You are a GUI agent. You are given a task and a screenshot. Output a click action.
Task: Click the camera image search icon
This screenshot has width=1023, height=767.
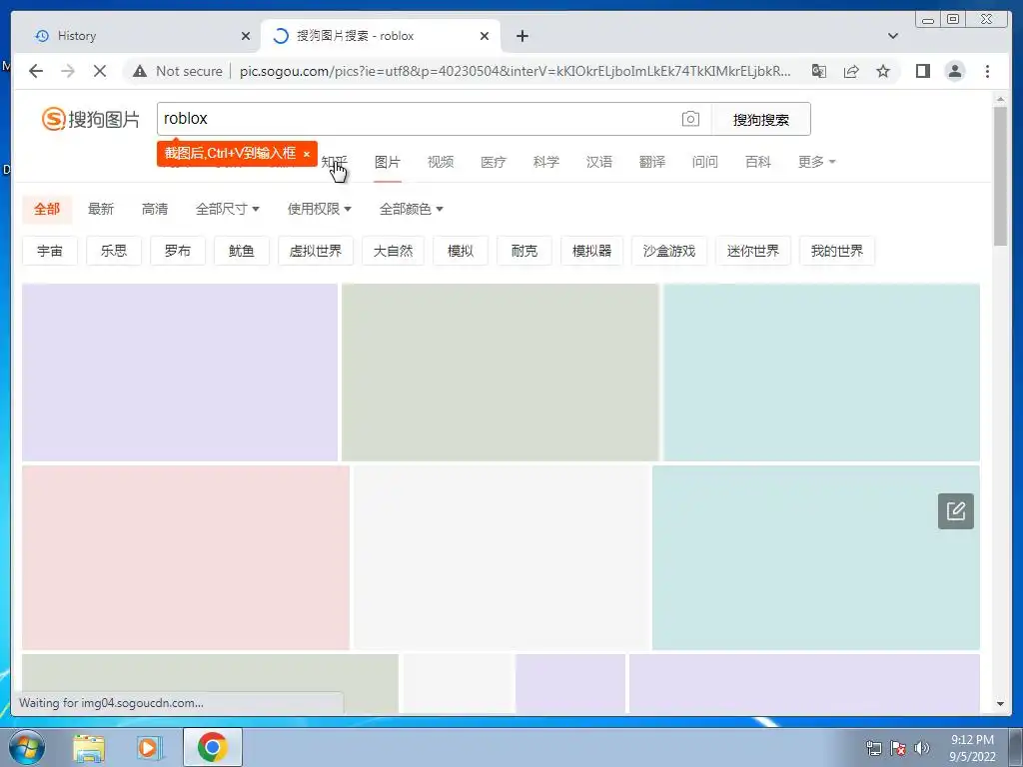[x=690, y=119]
